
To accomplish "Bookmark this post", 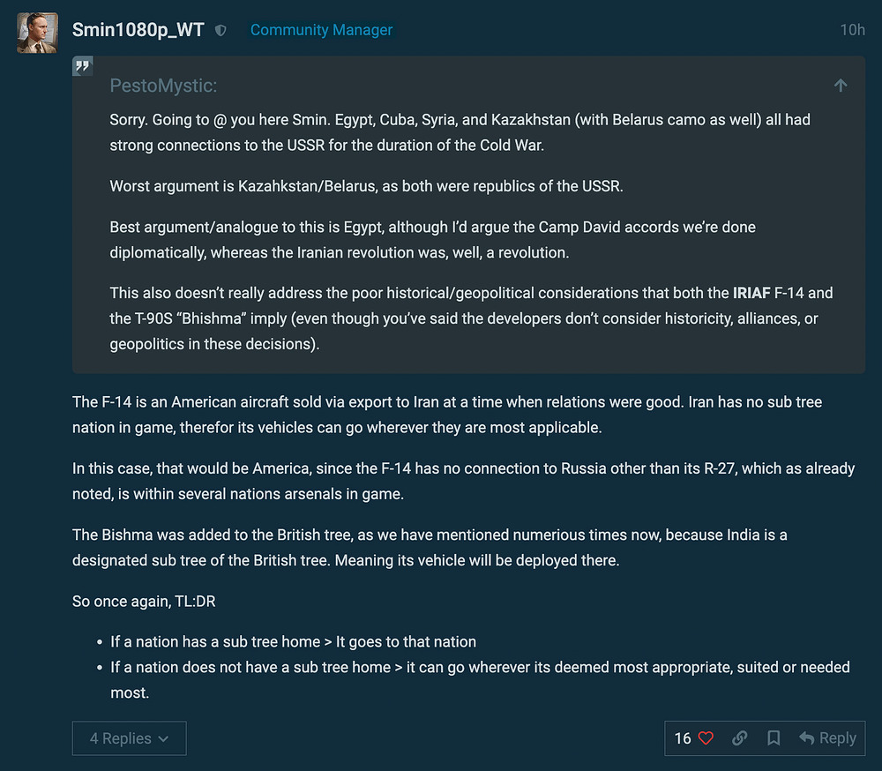I will pyautogui.click(x=774, y=738).
